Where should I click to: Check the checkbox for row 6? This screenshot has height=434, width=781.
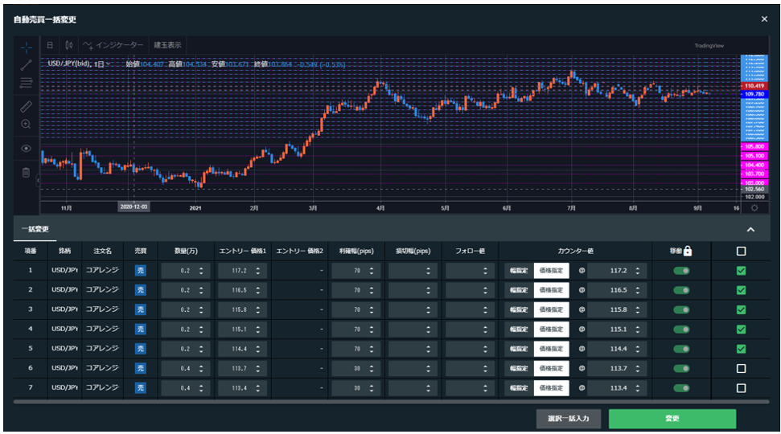pos(741,368)
